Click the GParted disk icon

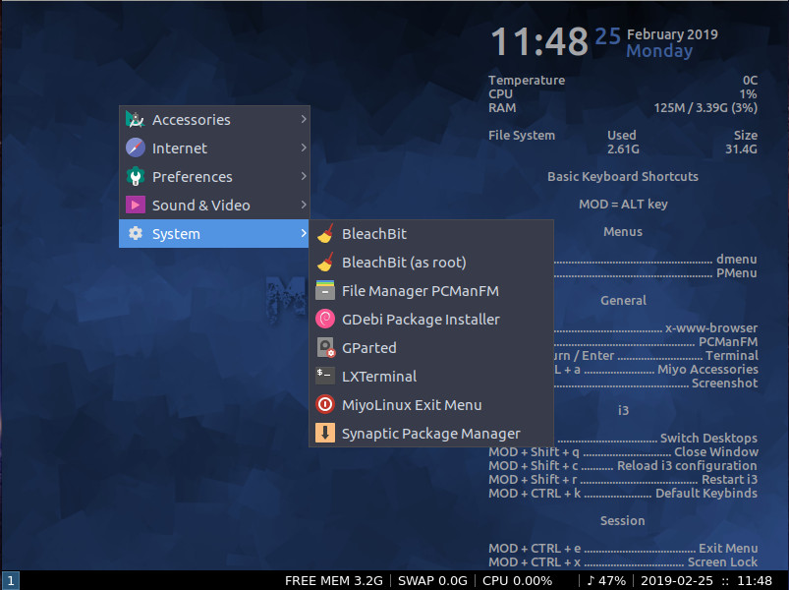325,348
